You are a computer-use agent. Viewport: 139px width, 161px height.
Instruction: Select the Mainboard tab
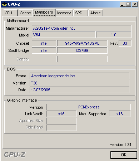(44, 13)
